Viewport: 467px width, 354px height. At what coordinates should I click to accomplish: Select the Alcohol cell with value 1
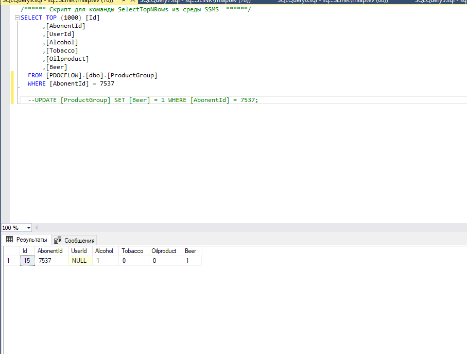106,261
